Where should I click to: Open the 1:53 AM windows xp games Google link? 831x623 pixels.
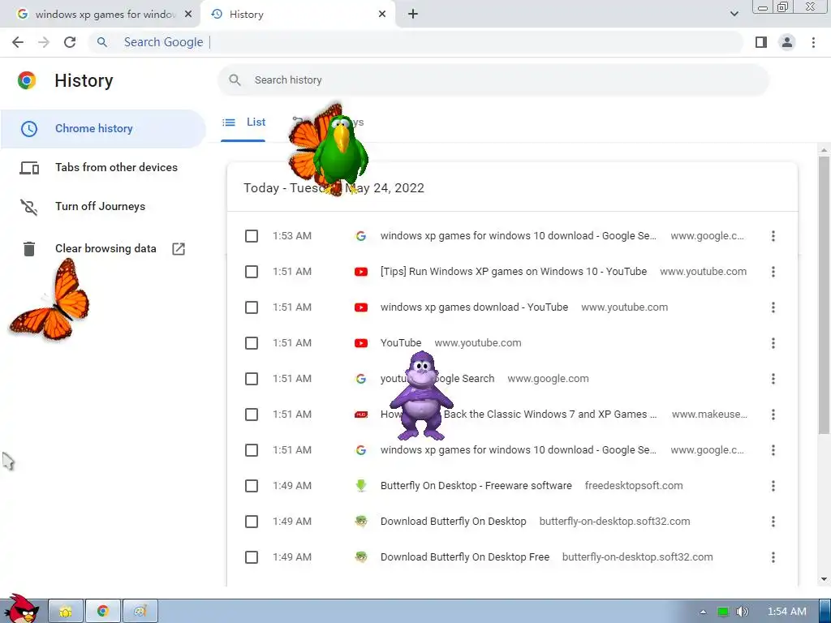(x=519, y=236)
